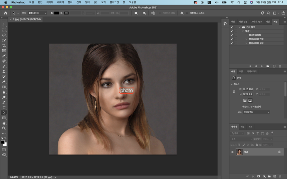Click begin recording in Actions panel

click(256, 66)
